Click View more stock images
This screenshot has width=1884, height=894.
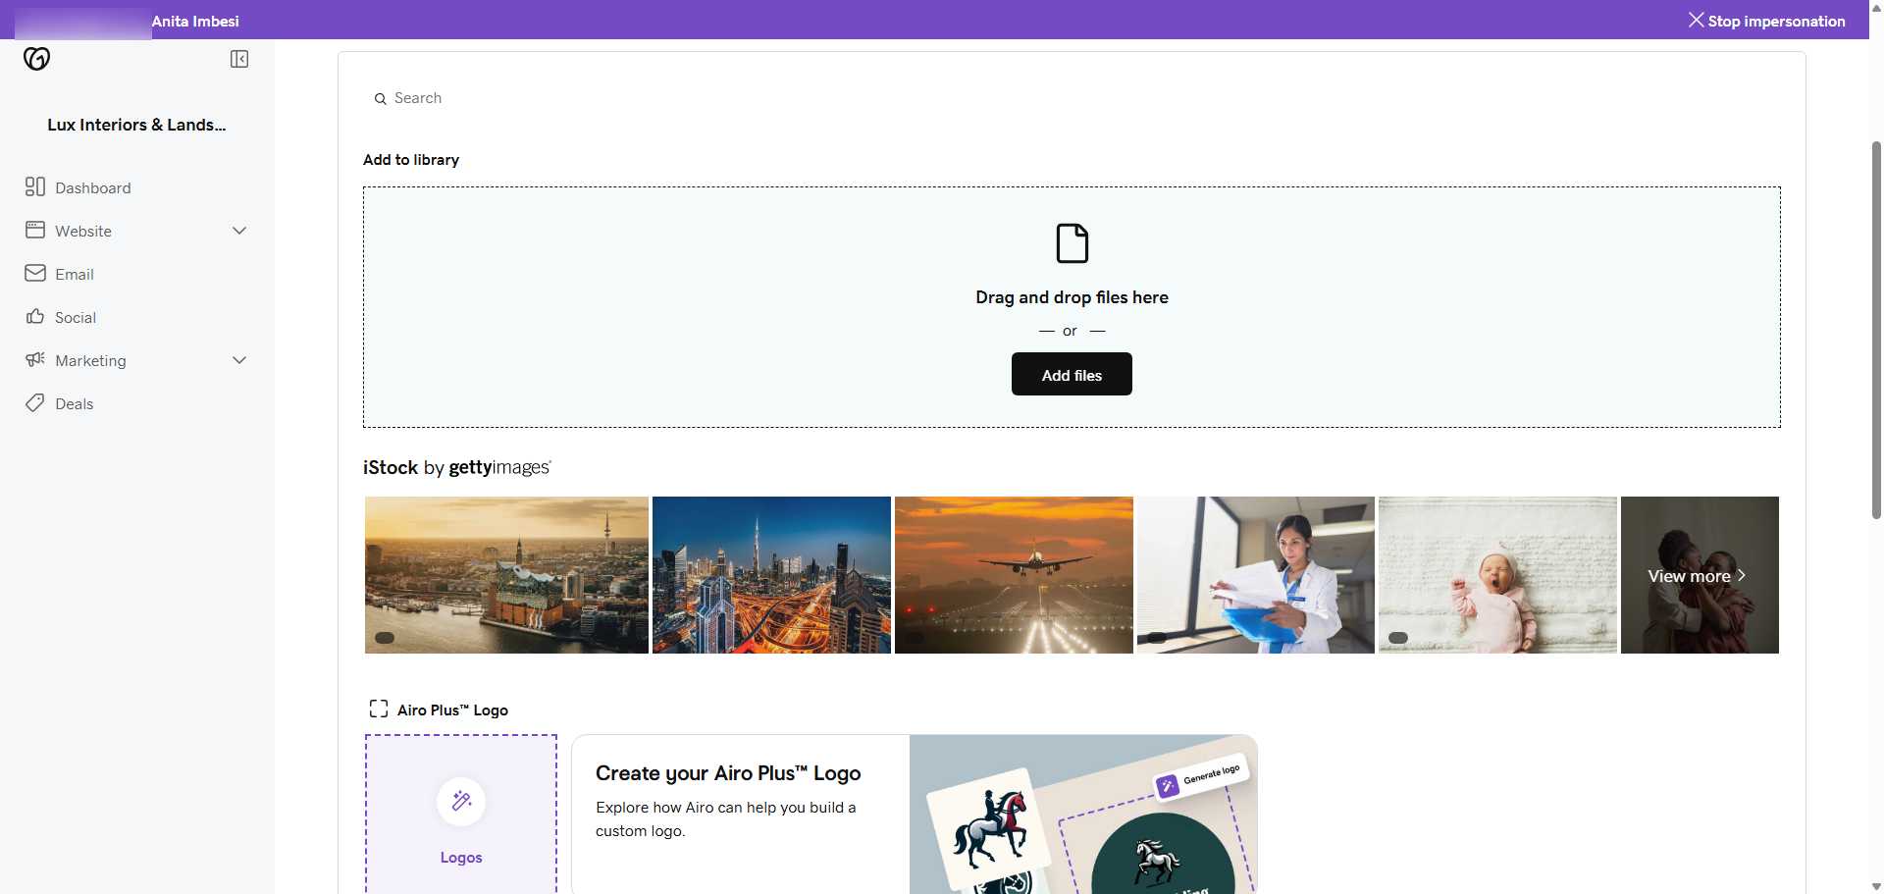click(x=1700, y=575)
